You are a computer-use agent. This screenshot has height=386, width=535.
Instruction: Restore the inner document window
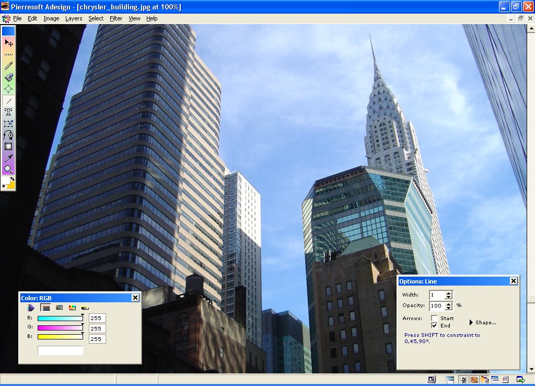(x=520, y=19)
